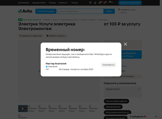Viewport: 162px width, 119px height.
Task: Select Когда можете приступить? quick question
Action: (x=117, y=113)
